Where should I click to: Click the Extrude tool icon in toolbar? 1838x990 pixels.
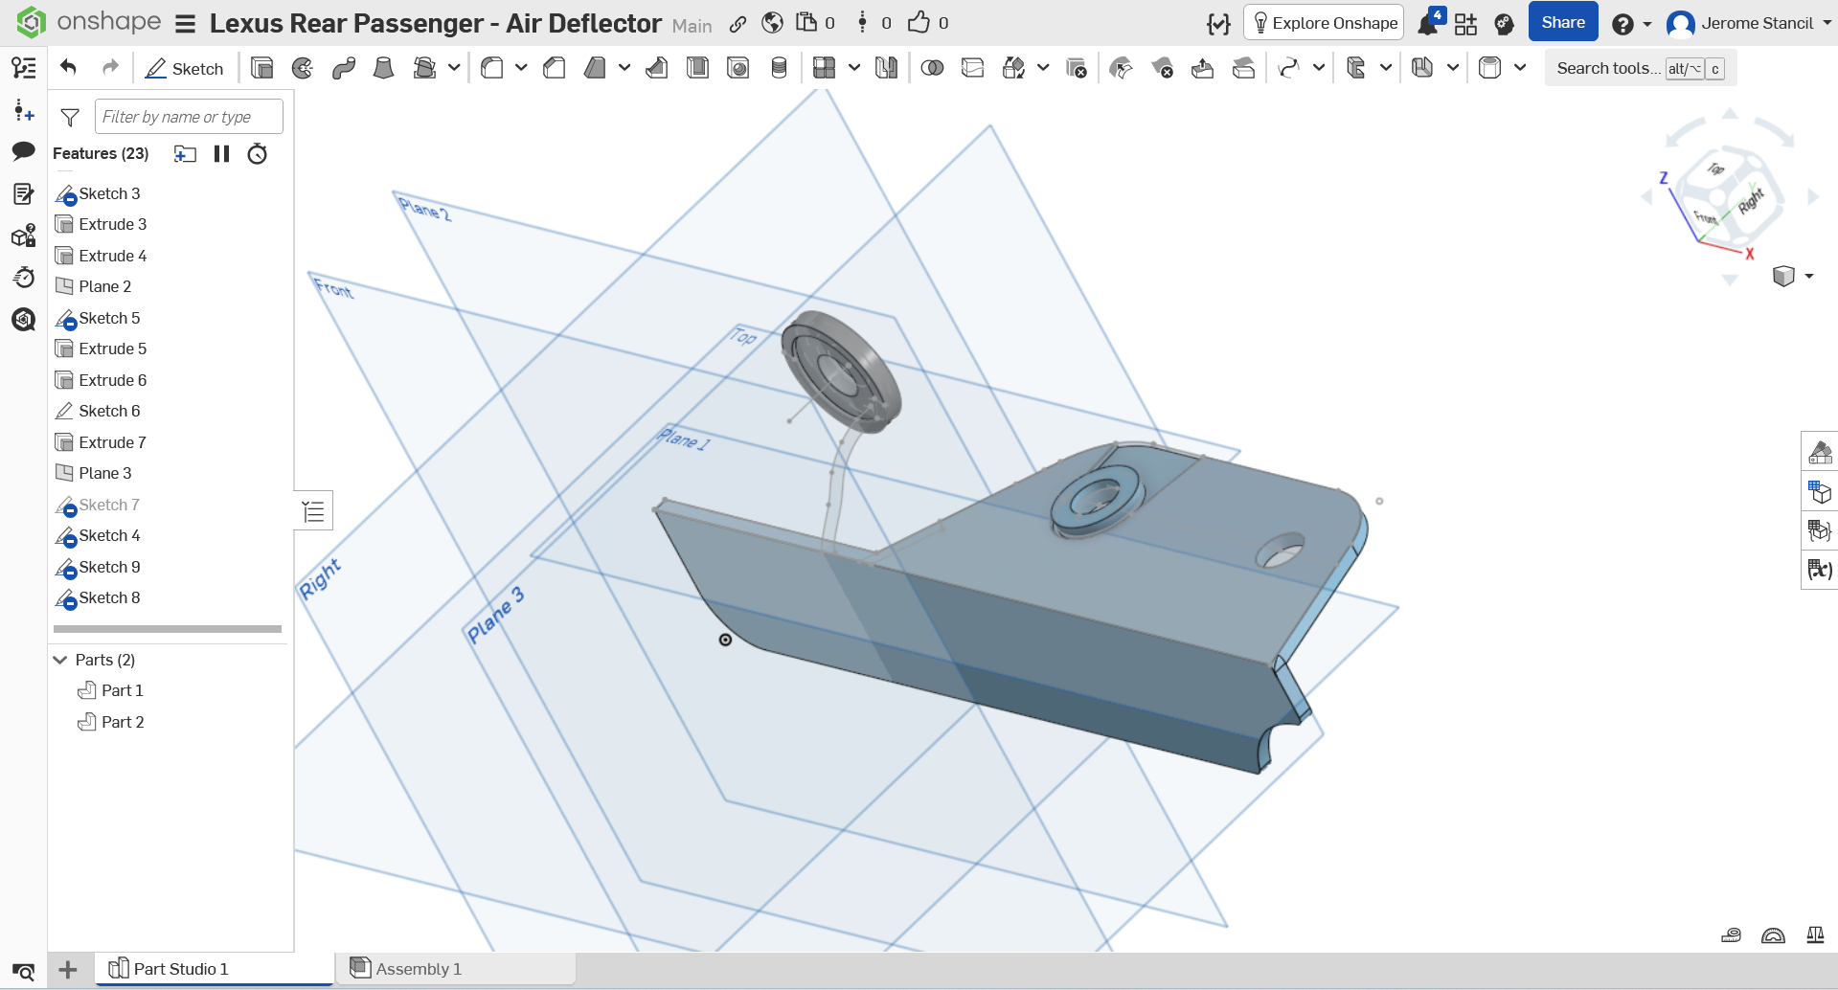(261, 68)
